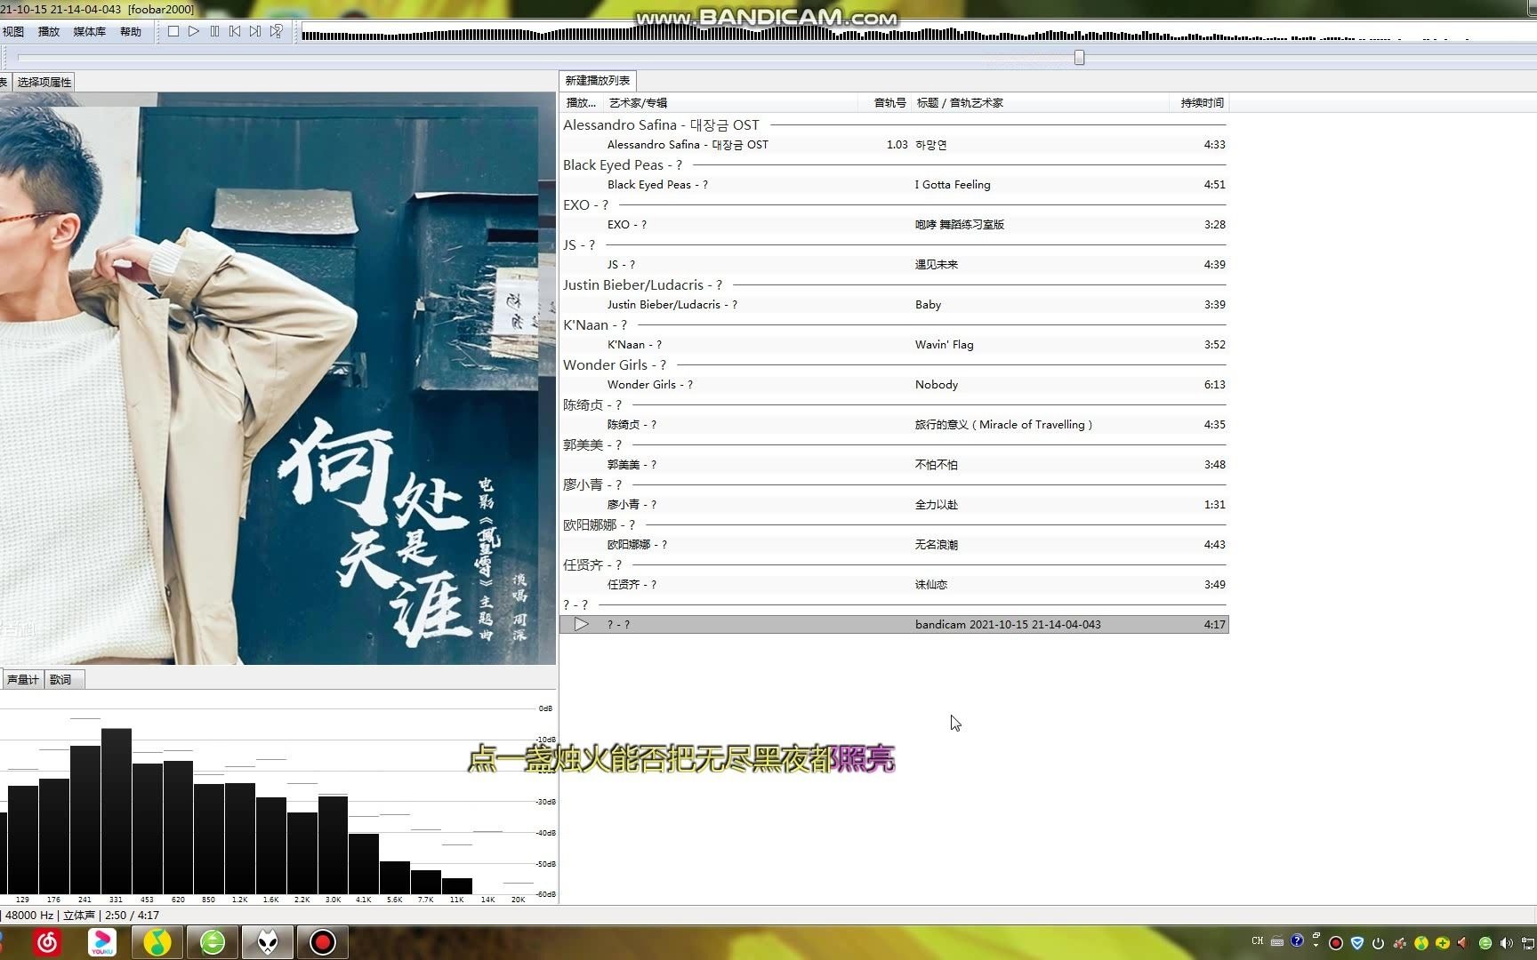The height and width of the screenshot is (960, 1537).
Task: Select the track 诛仙恋
Action: 894,584
